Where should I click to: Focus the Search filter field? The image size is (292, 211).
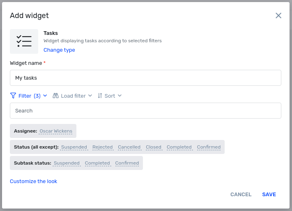pos(145,111)
